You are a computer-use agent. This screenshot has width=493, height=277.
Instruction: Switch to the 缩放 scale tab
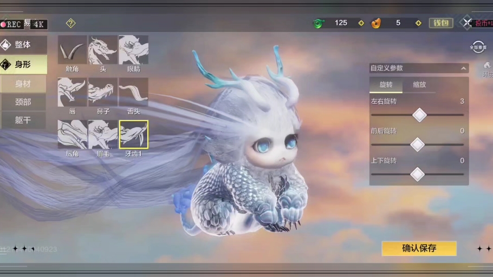pos(419,85)
